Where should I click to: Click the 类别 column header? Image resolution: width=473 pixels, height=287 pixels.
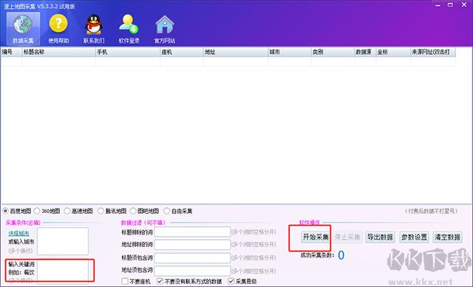click(x=333, y=53)
